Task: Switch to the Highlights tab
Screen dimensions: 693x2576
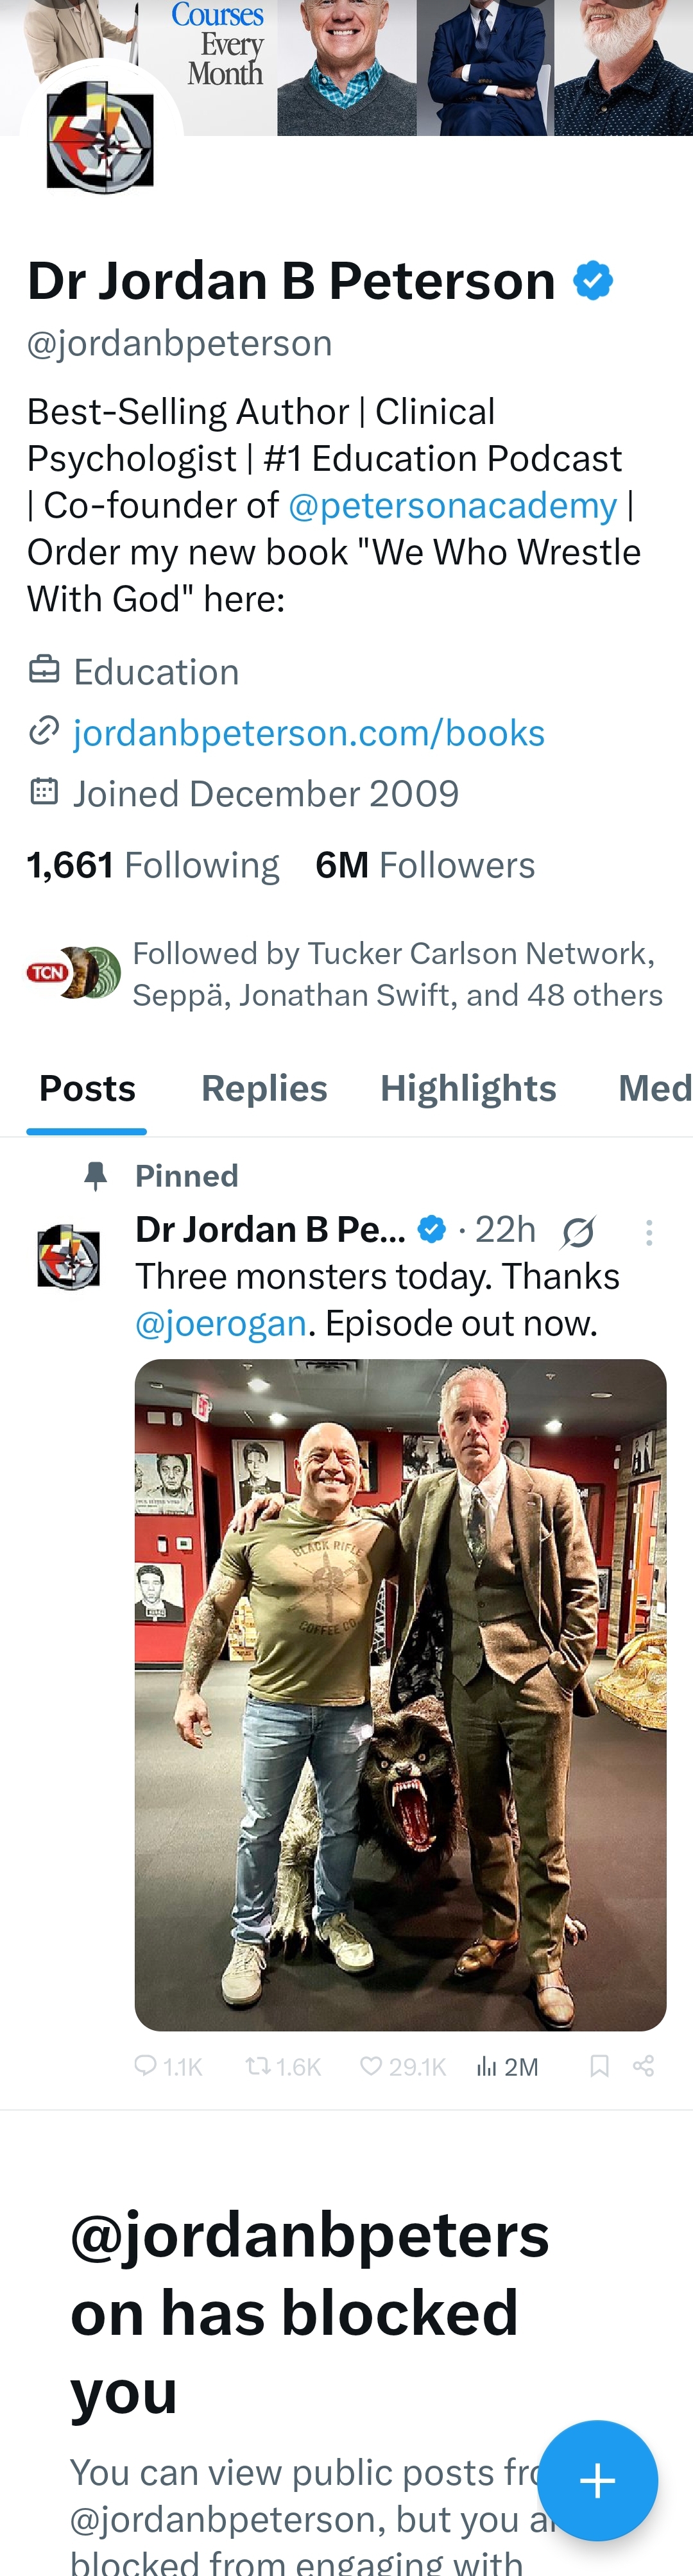Action: click(x=468, y=1088)
